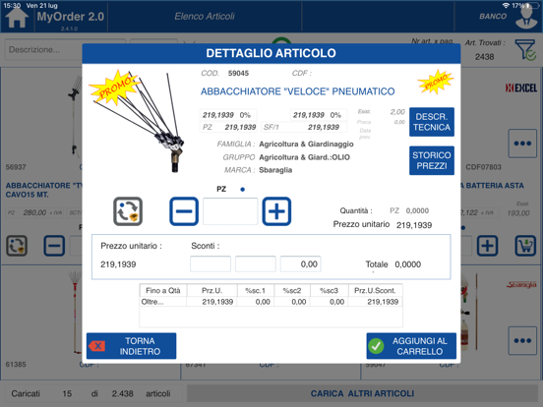Click Fino a Qtà column header

coord(162,290)
